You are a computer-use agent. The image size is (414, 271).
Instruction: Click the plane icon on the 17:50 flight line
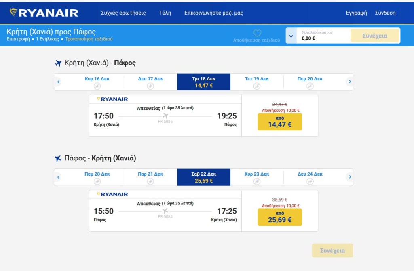click(x=165, y=116)
